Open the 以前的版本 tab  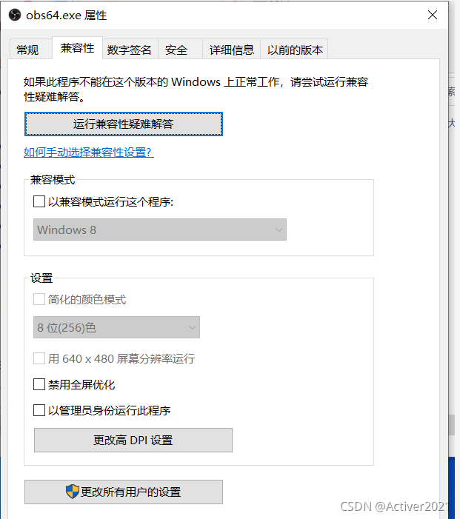tap(294, 50)
